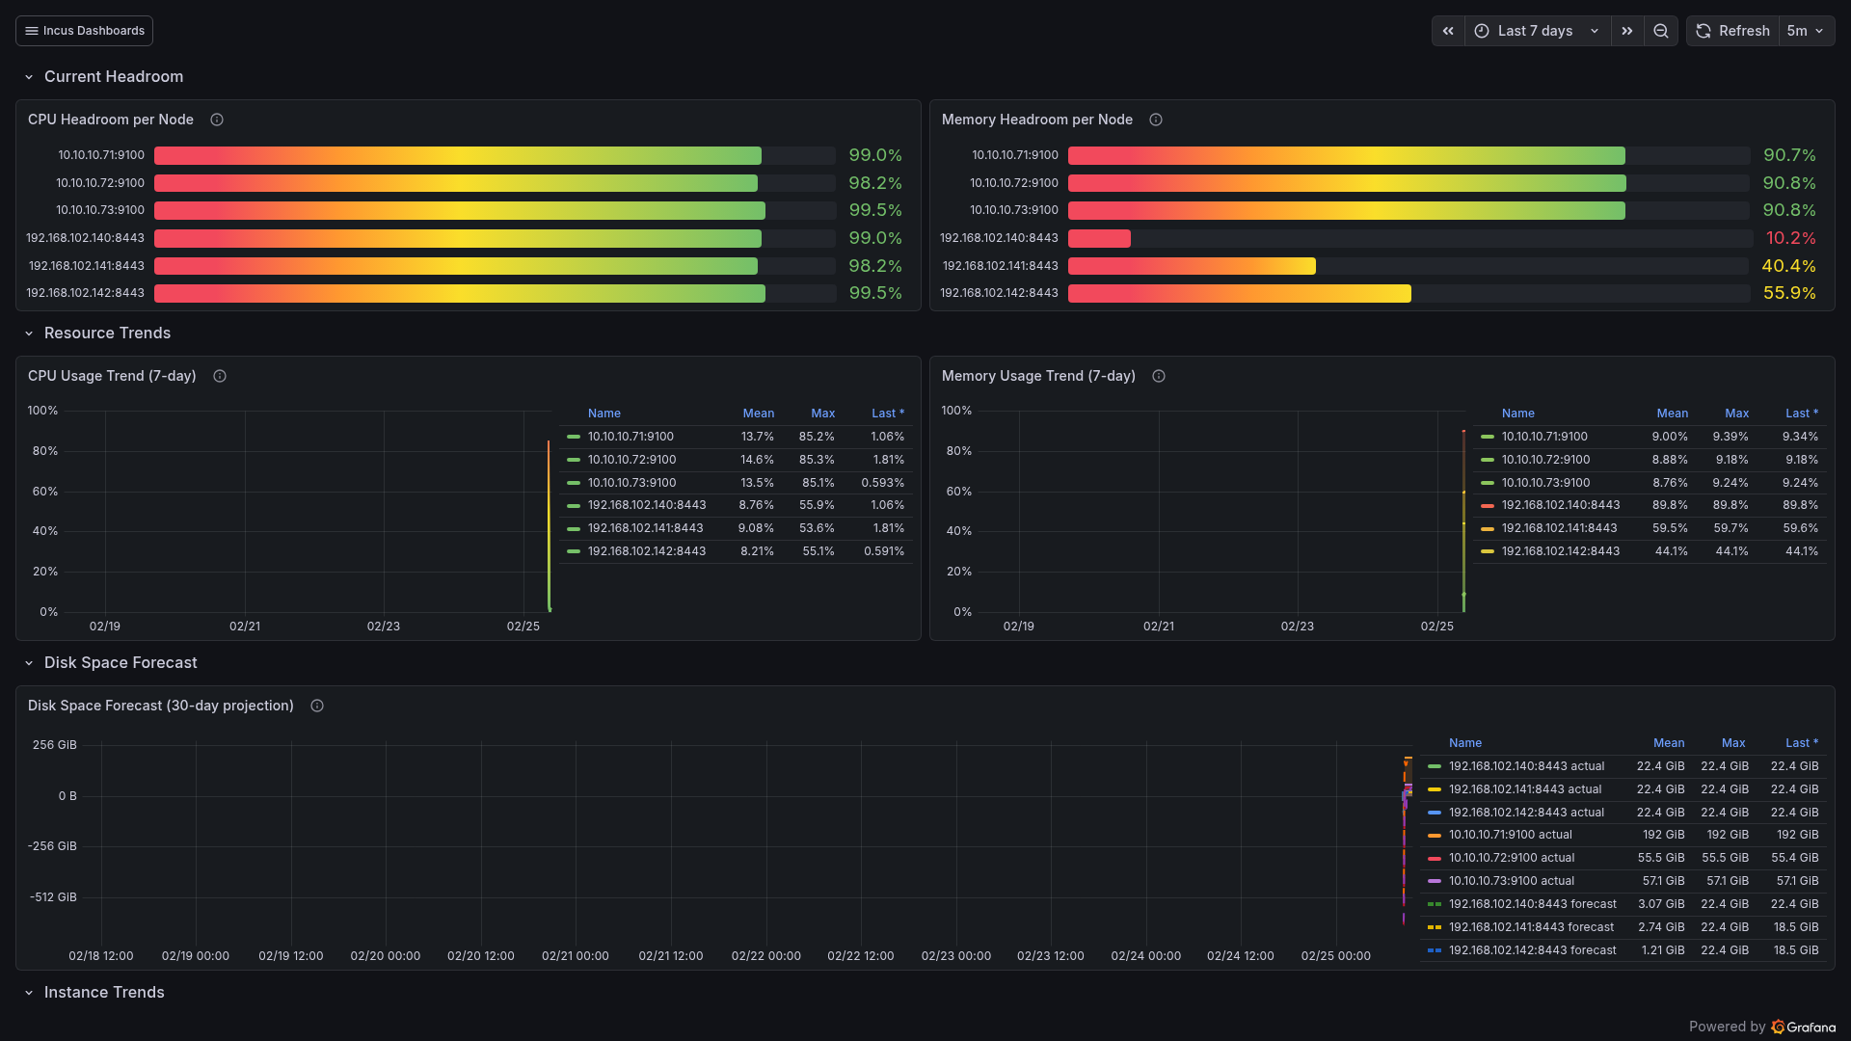Screen dimensions: 1851x1041
Task: Sort Disk forecast legend by Name
Action: tap(1465, 743)
